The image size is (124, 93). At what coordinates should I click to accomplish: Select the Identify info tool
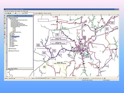[5, 33]
